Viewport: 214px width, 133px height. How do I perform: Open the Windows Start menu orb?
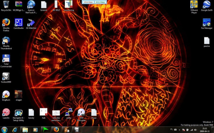4,130
